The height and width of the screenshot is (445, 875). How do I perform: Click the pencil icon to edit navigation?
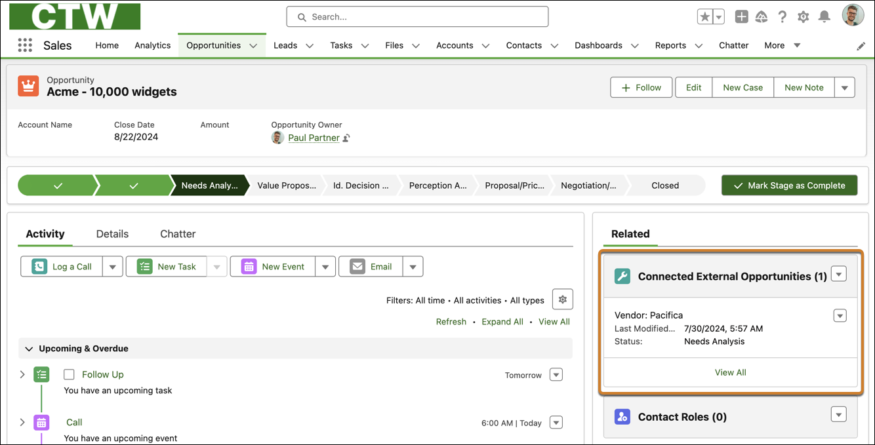861,46
